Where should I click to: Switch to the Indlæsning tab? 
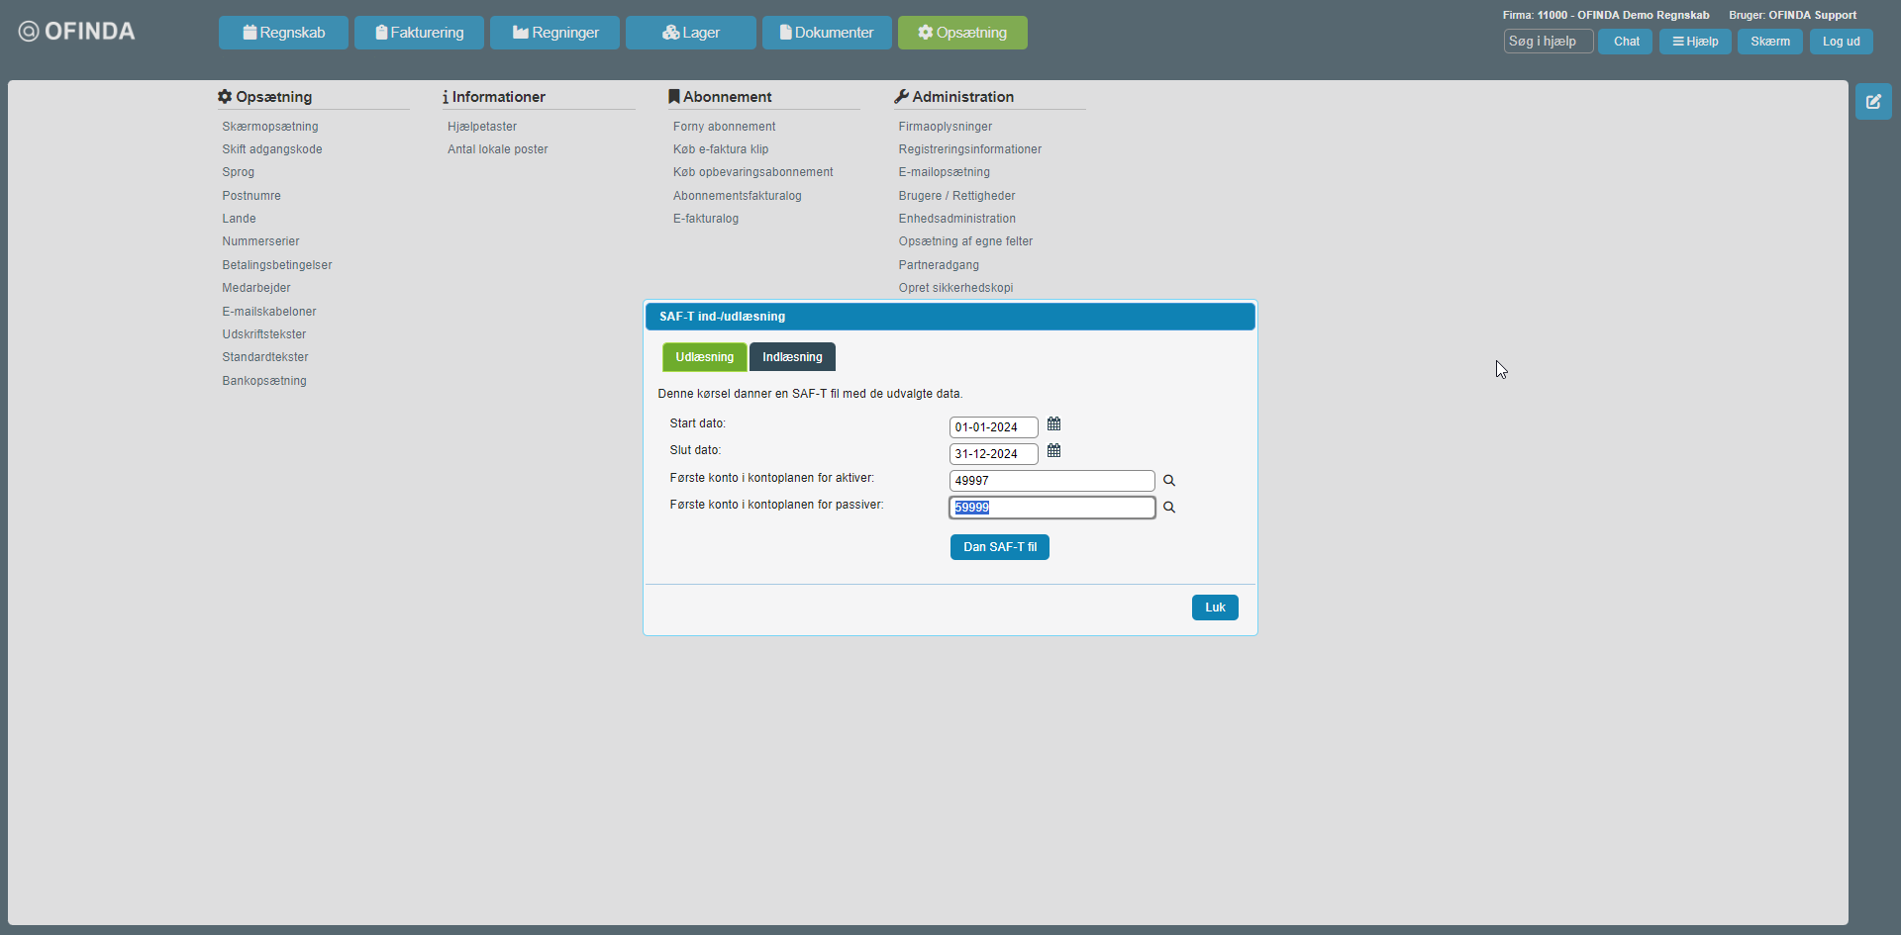click(792, 357)
